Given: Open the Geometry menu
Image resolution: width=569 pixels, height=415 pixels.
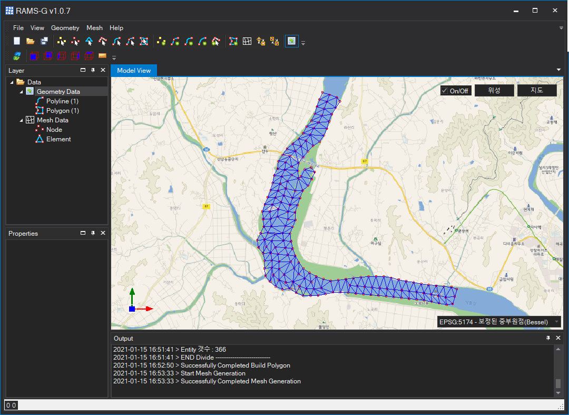Looking at the screenshot, I should pos(65,28).
